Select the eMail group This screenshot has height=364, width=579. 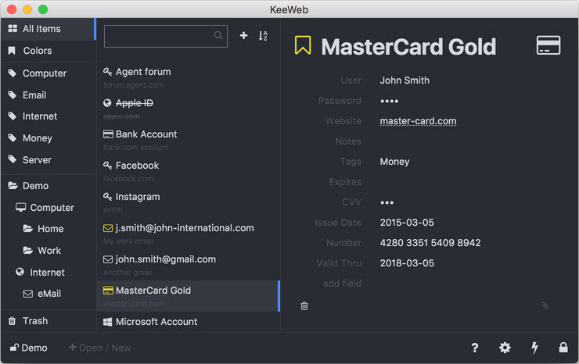coord(48,294)
